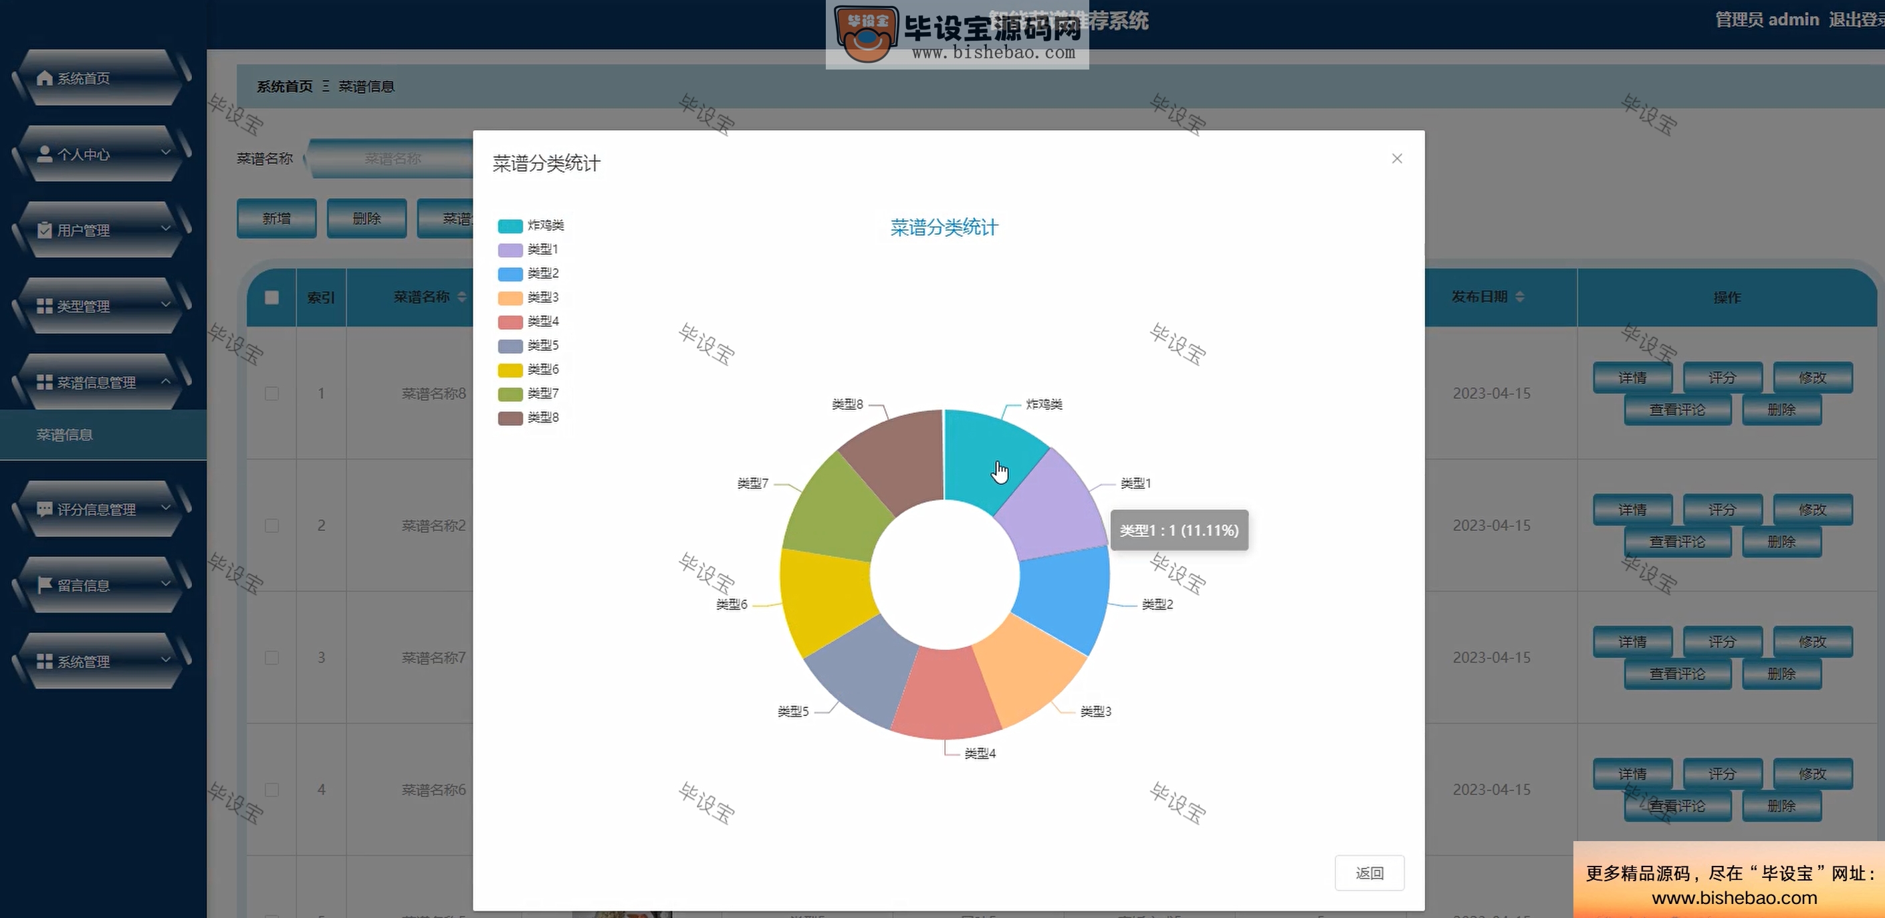Click the chat bubble icon beside 评分信息管理
This screenshot has height=918, width=1885.
coord(45,508)
